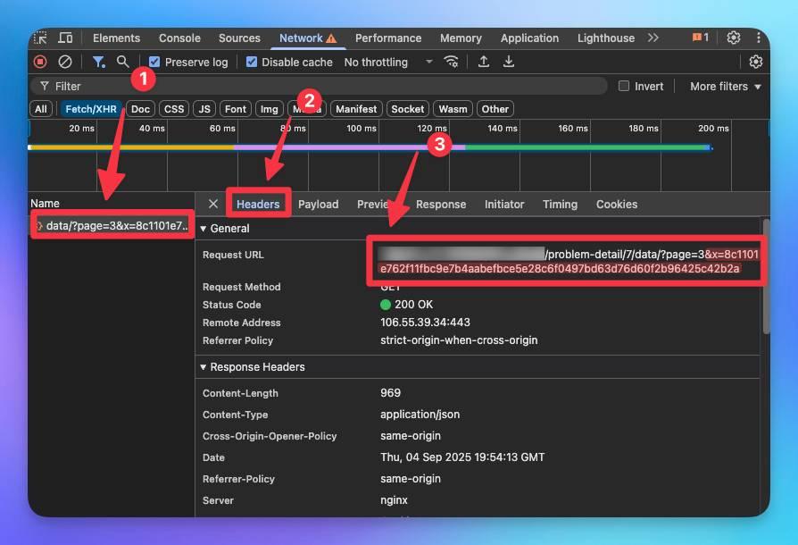The image size is (798, 545).
Task: Select the Server value 'nginx'
Action: pos(394,500)
